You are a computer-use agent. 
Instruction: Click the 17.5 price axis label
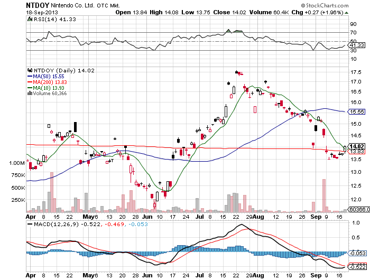356,72
